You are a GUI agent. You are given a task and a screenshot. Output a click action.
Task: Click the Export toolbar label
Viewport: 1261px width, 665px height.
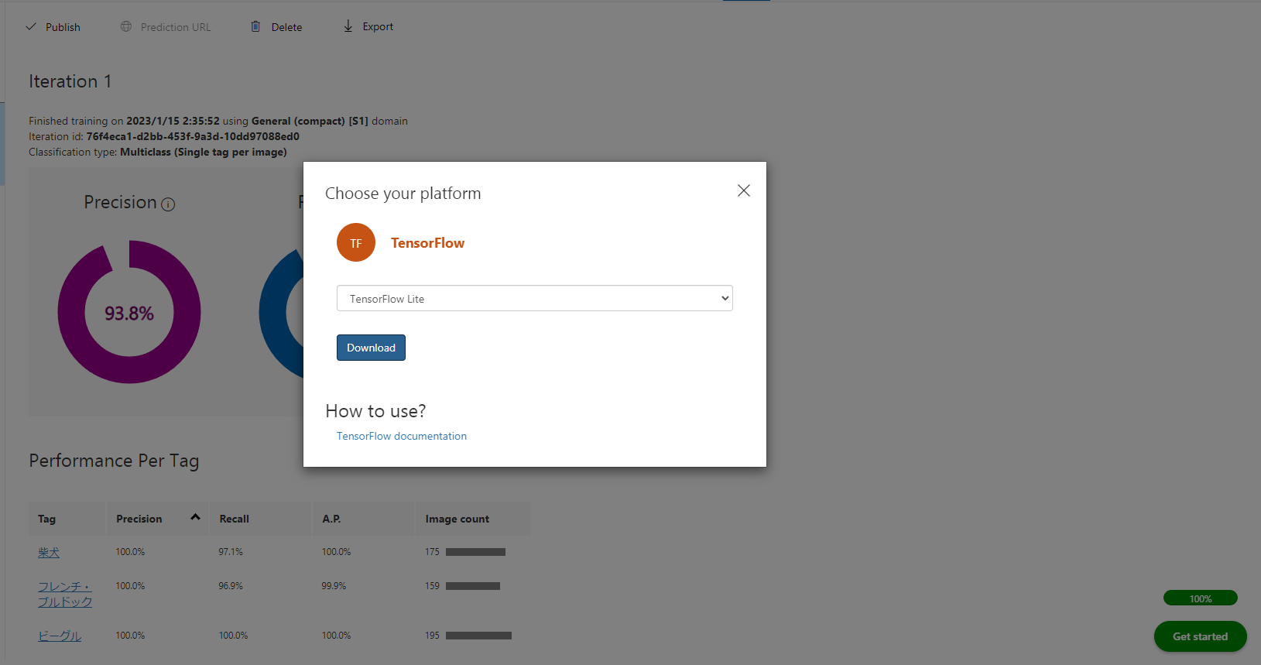pyautogui.click(x=378, y=26)
